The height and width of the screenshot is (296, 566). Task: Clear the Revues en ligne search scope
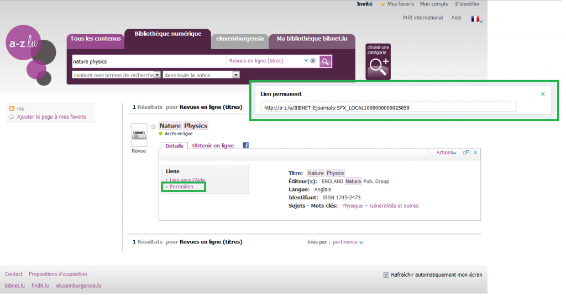[313, 61]
